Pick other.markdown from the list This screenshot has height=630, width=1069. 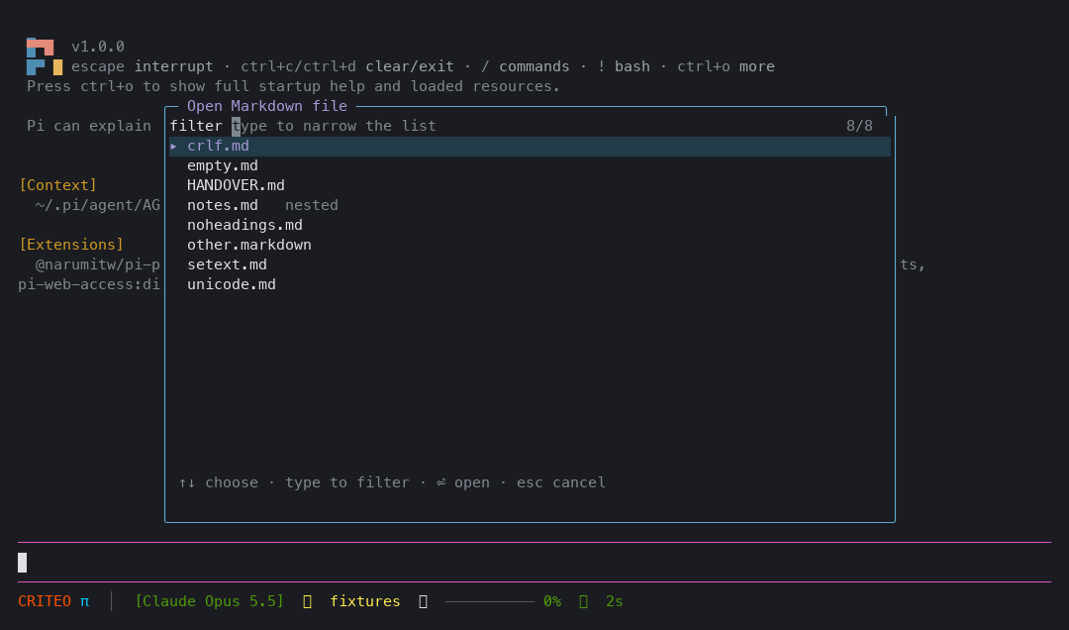530,245
